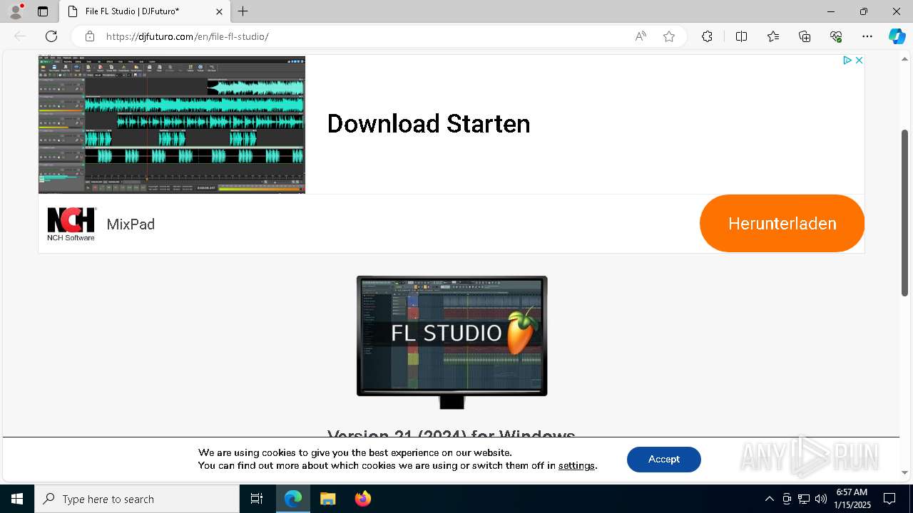Close the File FL Studio tab
913x513 pixels.
click(x=219, y=11)
